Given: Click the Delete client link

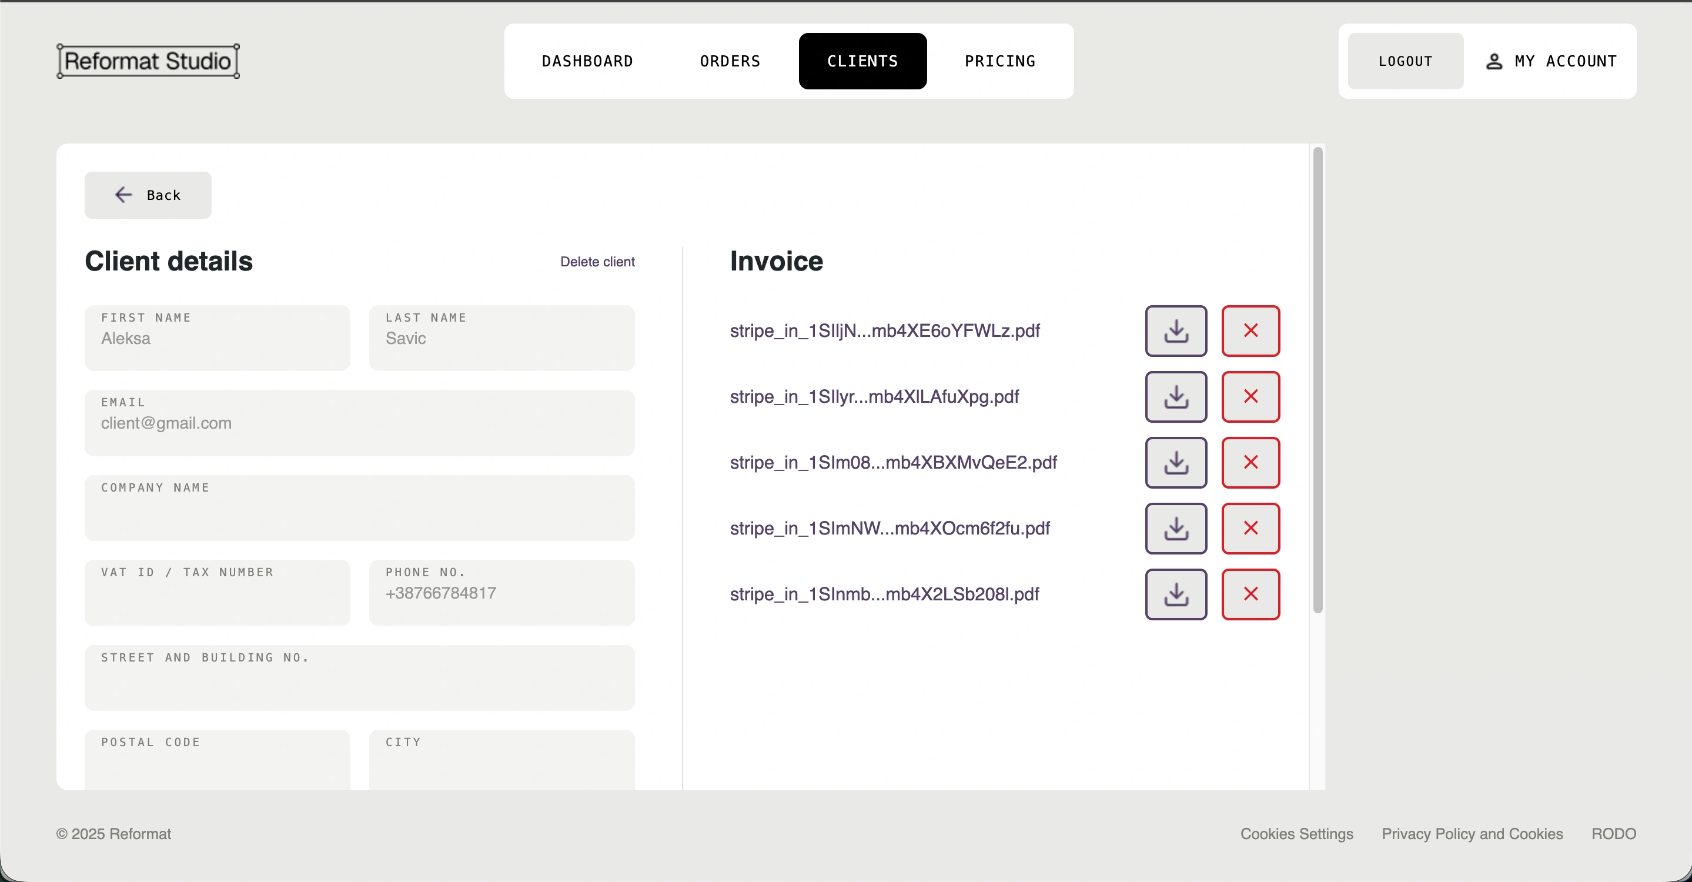Looking at the screenshot, I should point(597,262).
